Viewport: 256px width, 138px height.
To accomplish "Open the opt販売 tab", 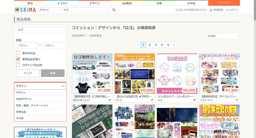I will tap(127, 3).
